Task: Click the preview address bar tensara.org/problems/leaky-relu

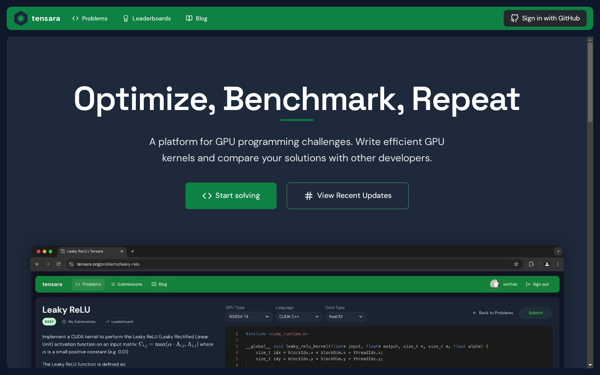Action: point(294,264)
